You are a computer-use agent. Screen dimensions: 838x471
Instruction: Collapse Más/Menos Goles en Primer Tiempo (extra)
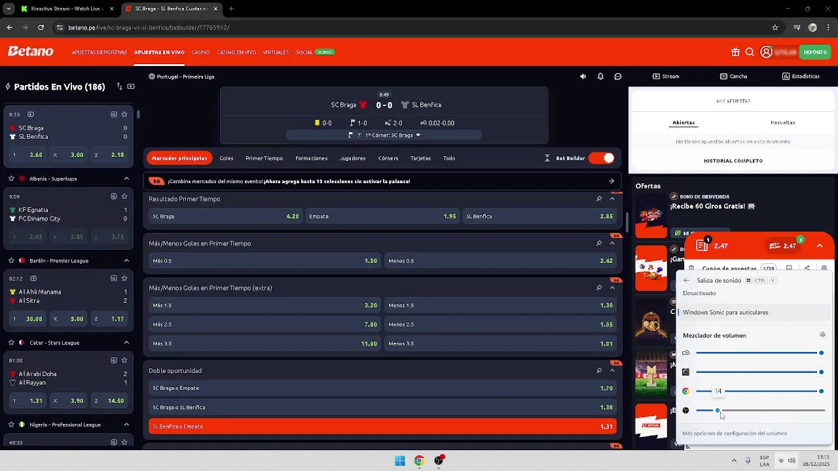pyautogui.click(x=612, y=288)
